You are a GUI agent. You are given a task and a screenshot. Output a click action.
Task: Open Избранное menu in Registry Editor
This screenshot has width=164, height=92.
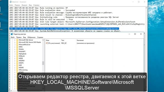pyautogui.click(x=31, y=37)
